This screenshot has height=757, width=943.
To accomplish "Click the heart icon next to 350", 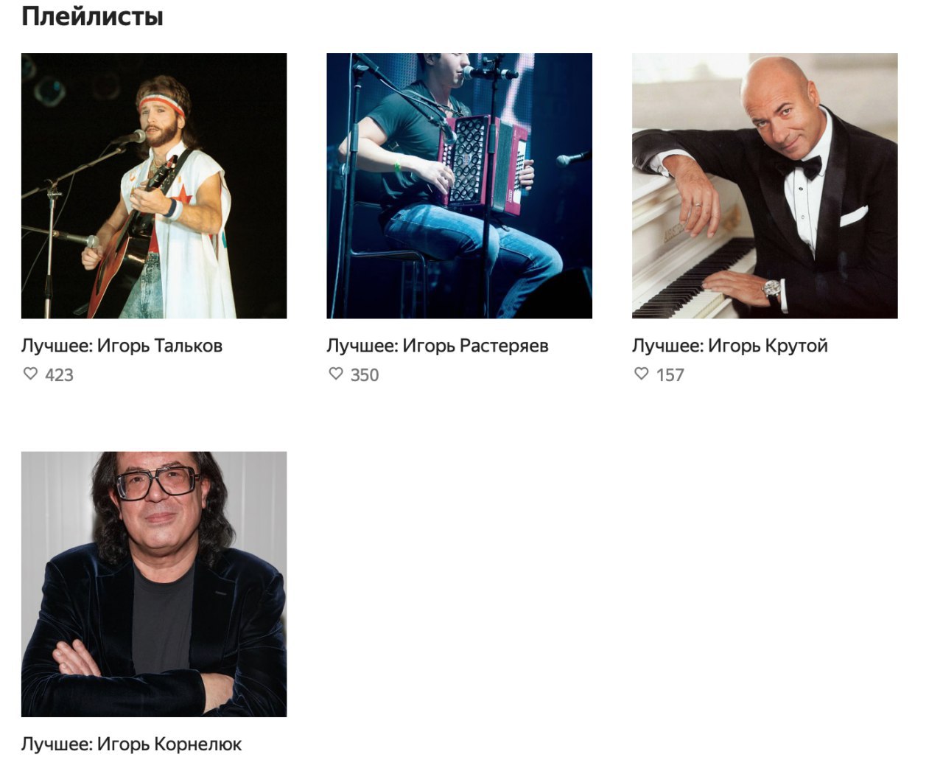I will click(x=336, y=374).
